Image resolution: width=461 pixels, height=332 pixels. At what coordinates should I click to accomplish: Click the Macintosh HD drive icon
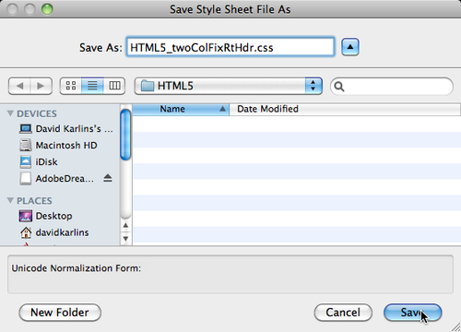pos(26,145)
